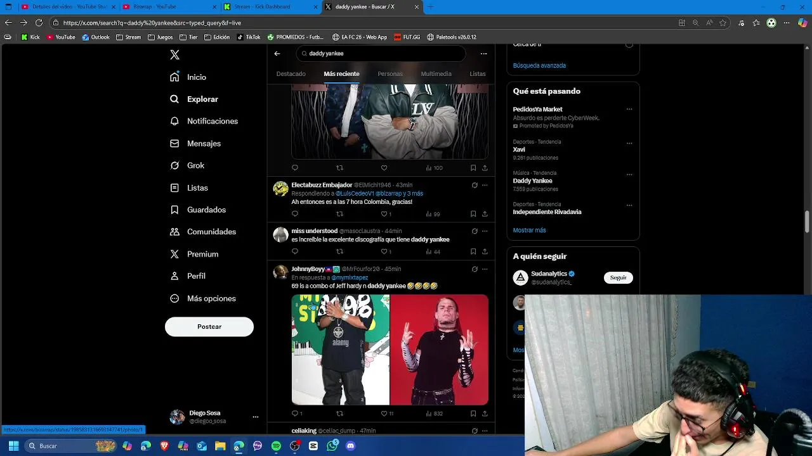Bookmark JohnnyBoyy's post
812x456 pixels.
(x=473, y=414)
